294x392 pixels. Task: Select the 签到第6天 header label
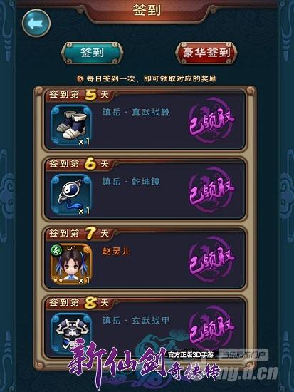pos(78,164)
